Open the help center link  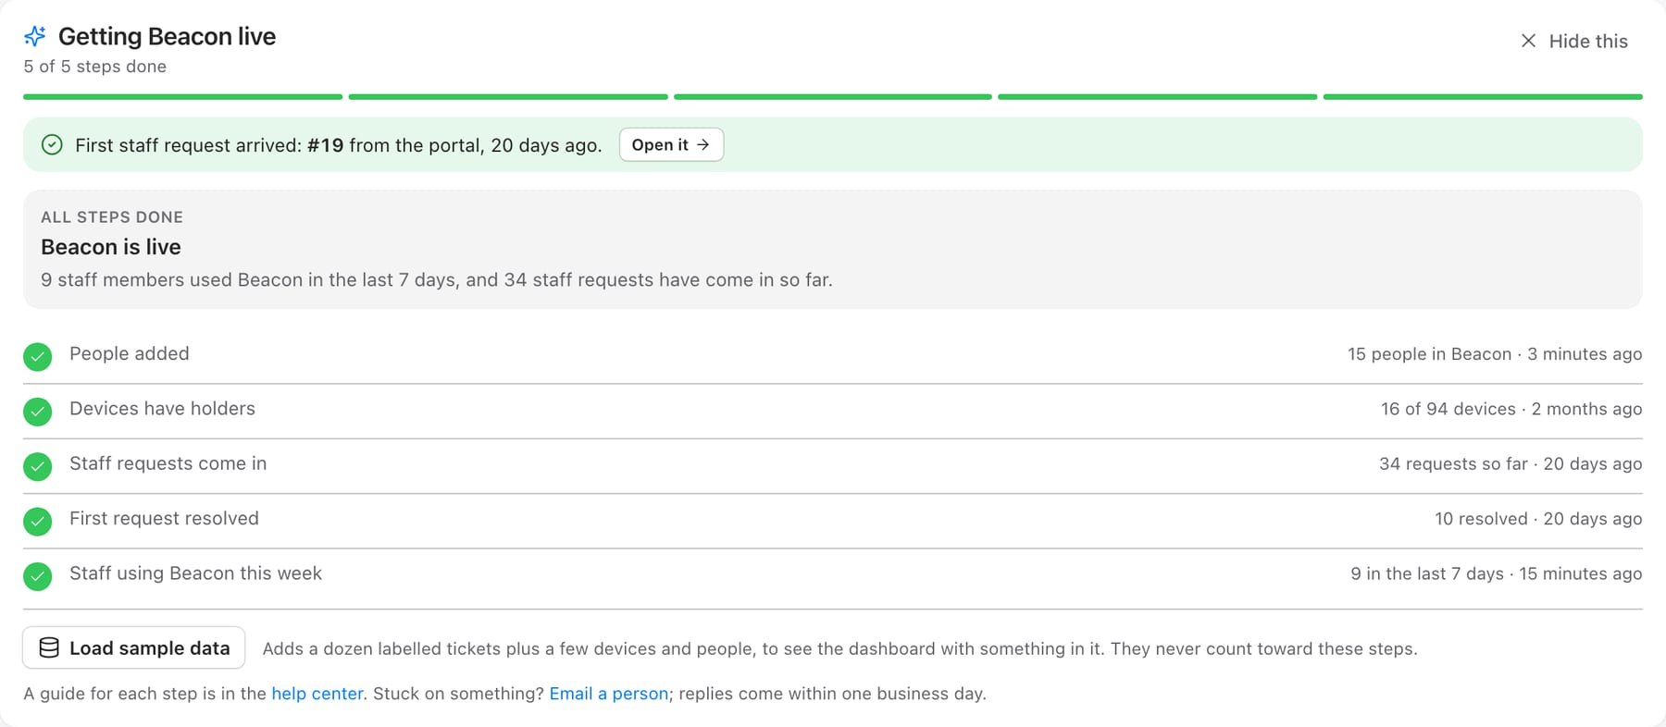point(317,694)
